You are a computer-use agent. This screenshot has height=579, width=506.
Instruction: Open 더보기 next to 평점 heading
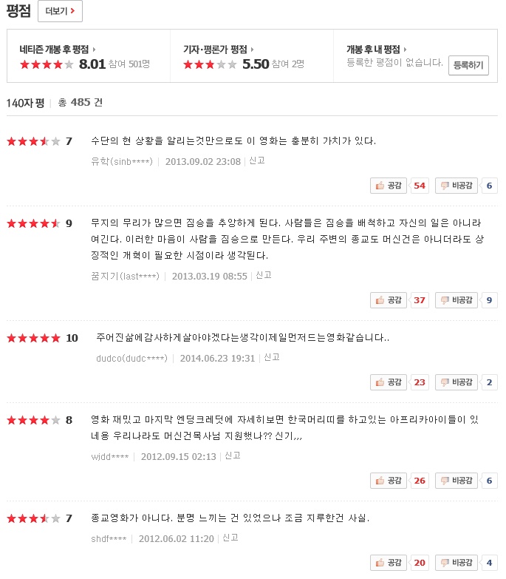[60, 11]
